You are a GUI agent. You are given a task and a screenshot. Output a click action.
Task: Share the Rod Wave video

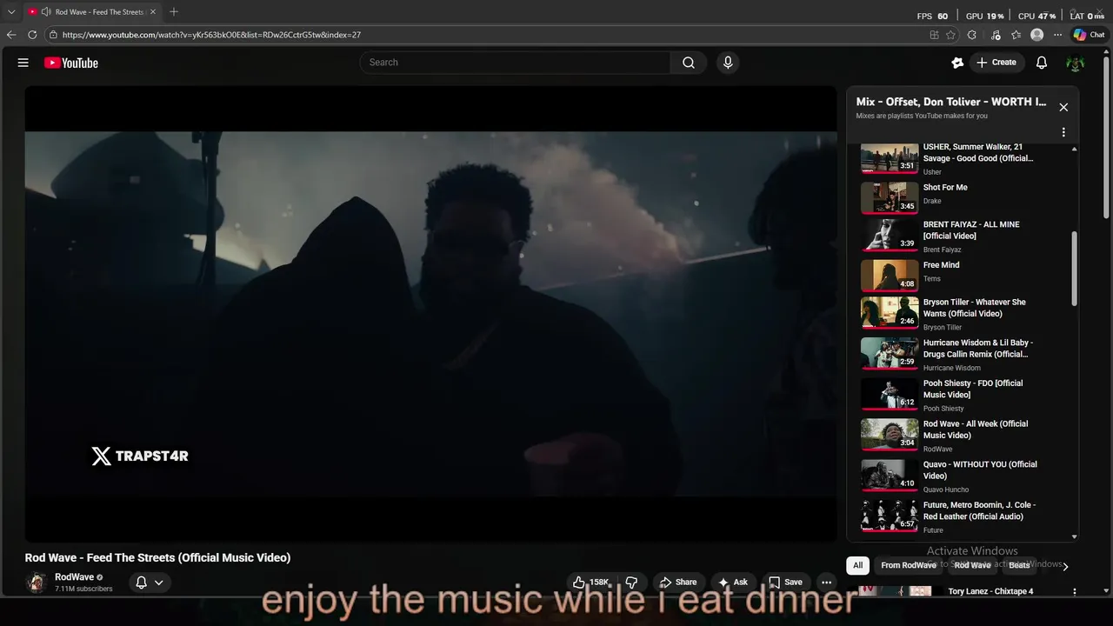[677, 583]
